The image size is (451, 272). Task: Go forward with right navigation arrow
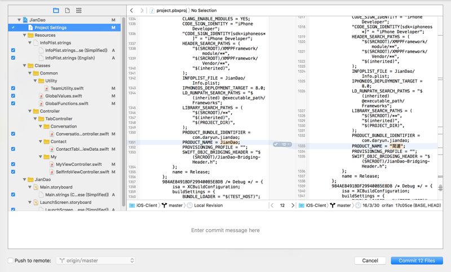pos(142,10)
